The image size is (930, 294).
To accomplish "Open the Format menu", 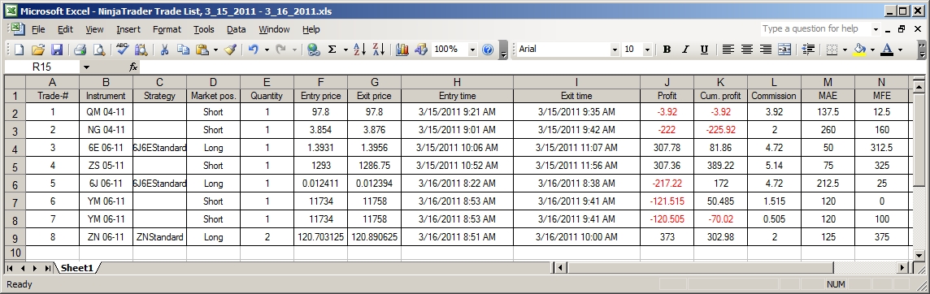I will coord(167,29).
